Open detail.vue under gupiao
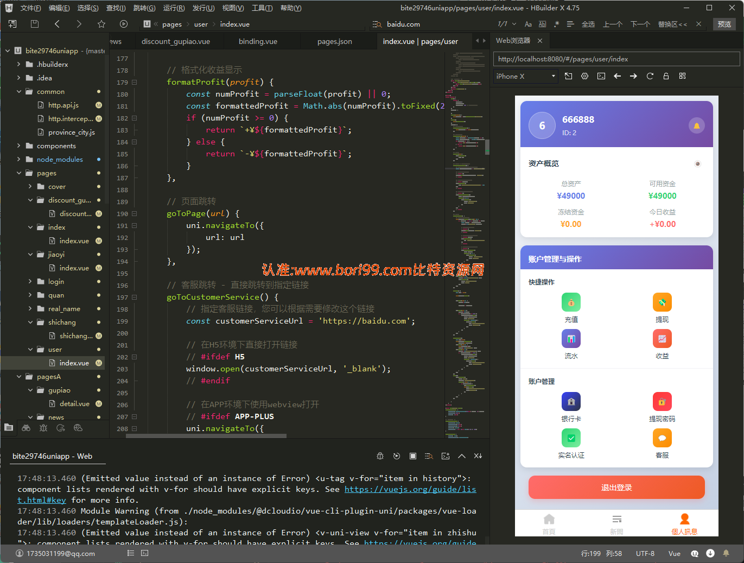The height and width of the screenshot is (563, 744). click(x=74, y=404)
